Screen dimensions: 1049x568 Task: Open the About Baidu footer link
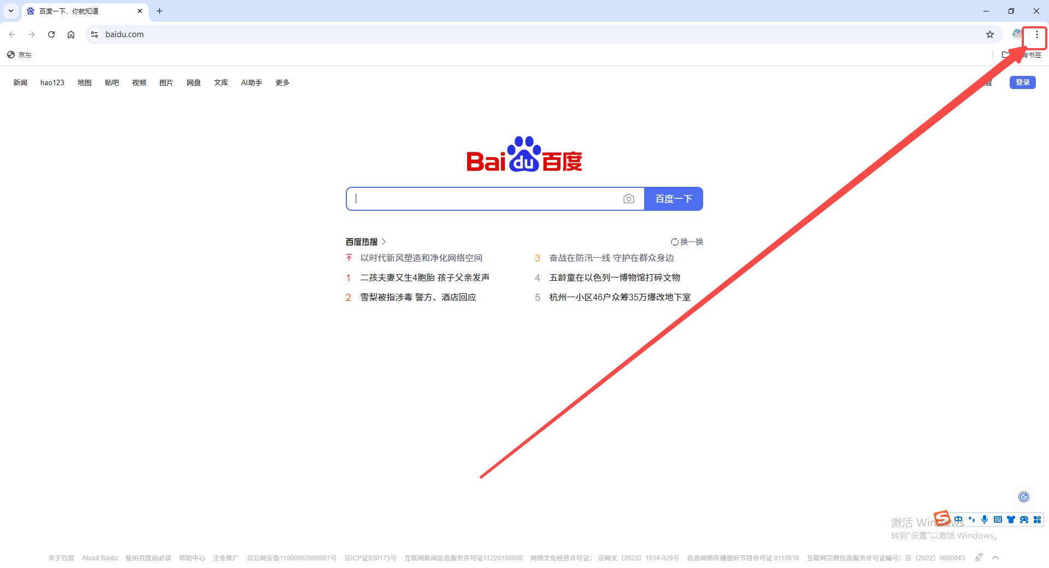click(100, 558)
